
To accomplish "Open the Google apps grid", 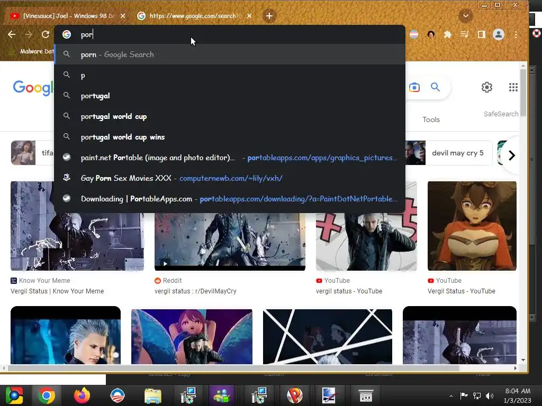I will click(x=513, y=87).
